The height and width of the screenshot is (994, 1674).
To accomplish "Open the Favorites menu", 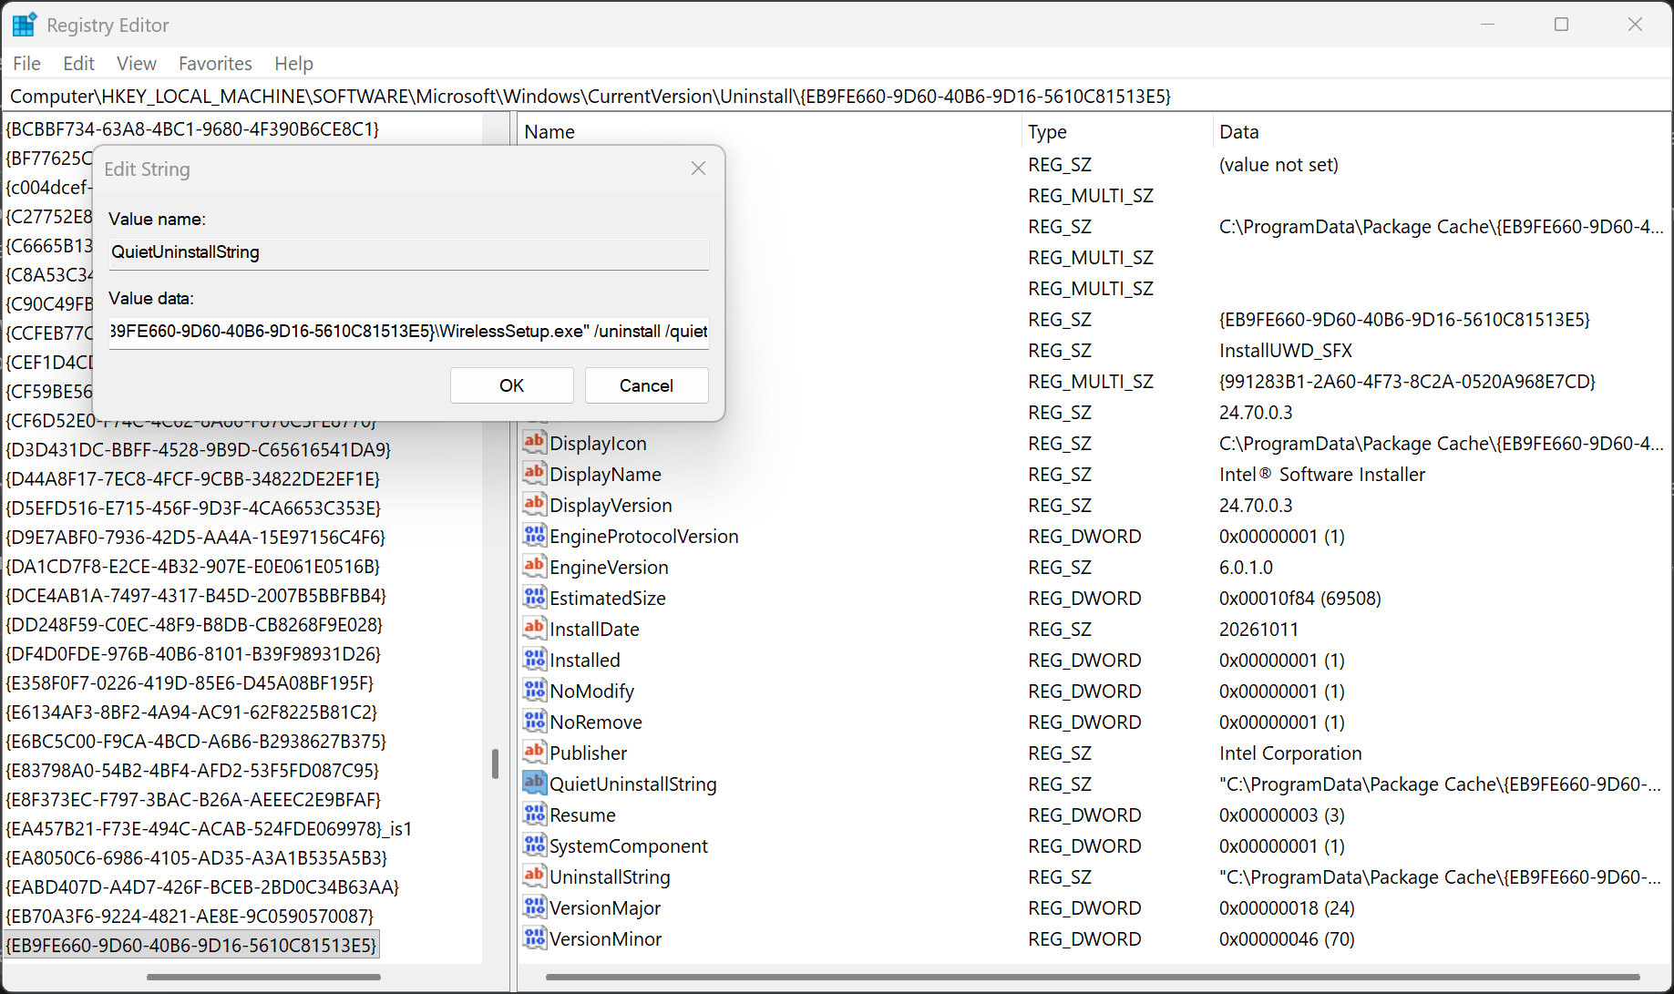I will click(215, 64).
